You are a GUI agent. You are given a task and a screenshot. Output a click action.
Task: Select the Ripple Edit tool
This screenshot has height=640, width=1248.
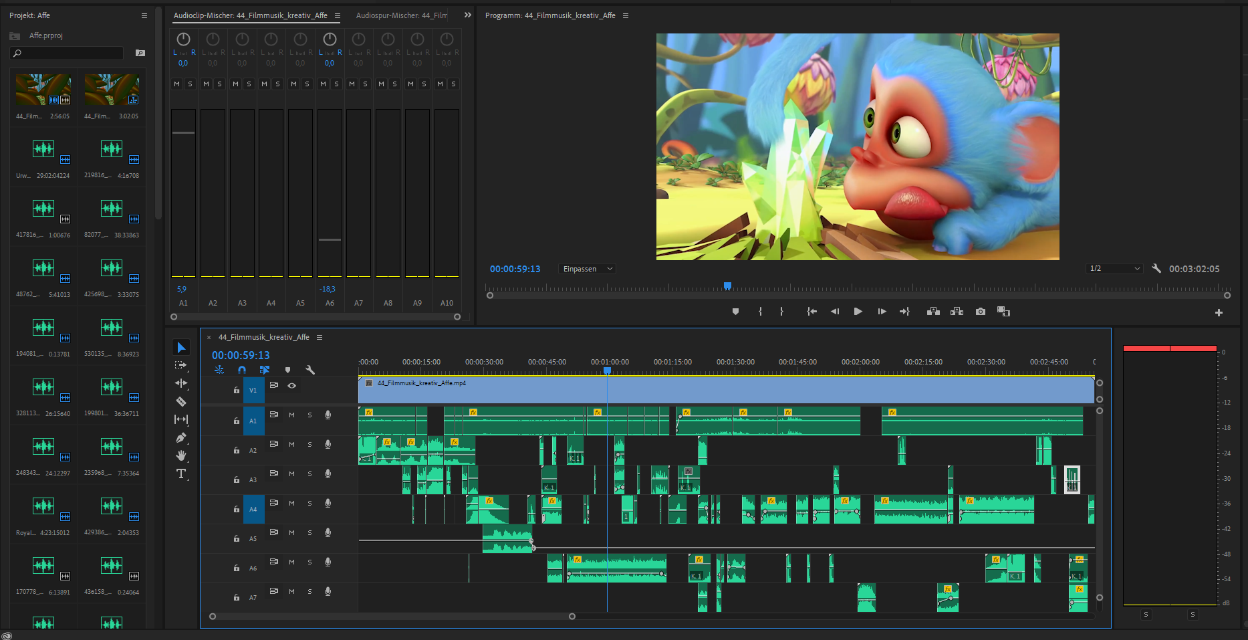tap(181, 383)
